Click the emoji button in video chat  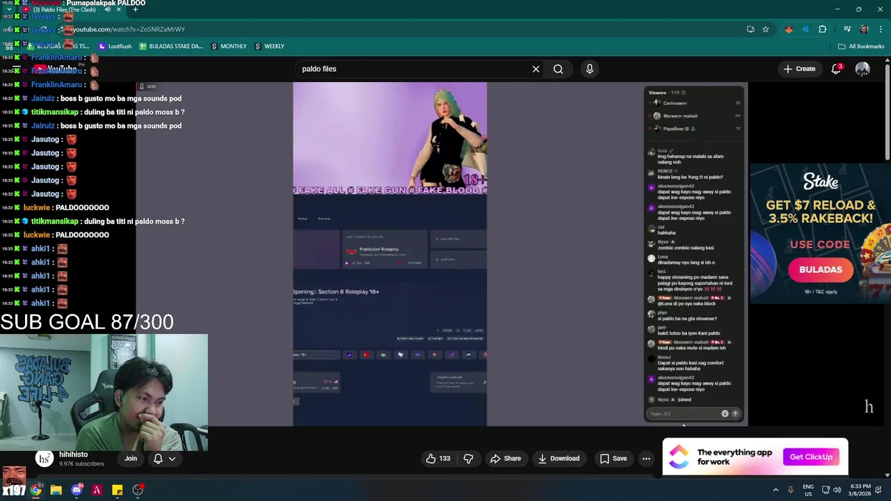725,413
